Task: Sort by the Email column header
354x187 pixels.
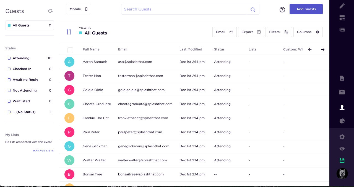Action: tap(123, 49)
